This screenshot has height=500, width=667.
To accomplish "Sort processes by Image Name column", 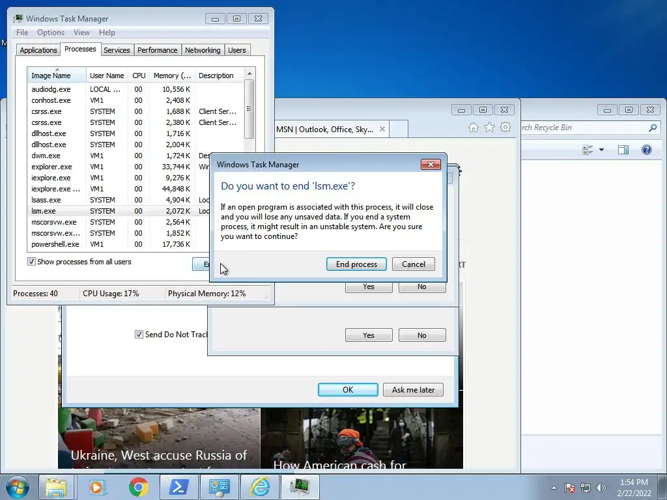I will tap(57, 76).
